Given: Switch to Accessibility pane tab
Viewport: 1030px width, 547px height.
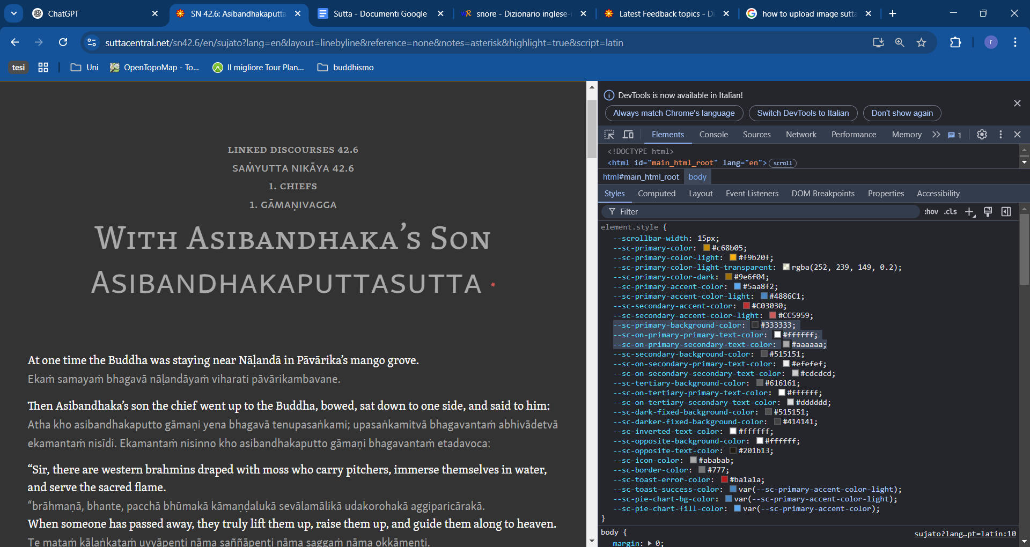Looking at the screenshot, I should [x=938, y=194].
